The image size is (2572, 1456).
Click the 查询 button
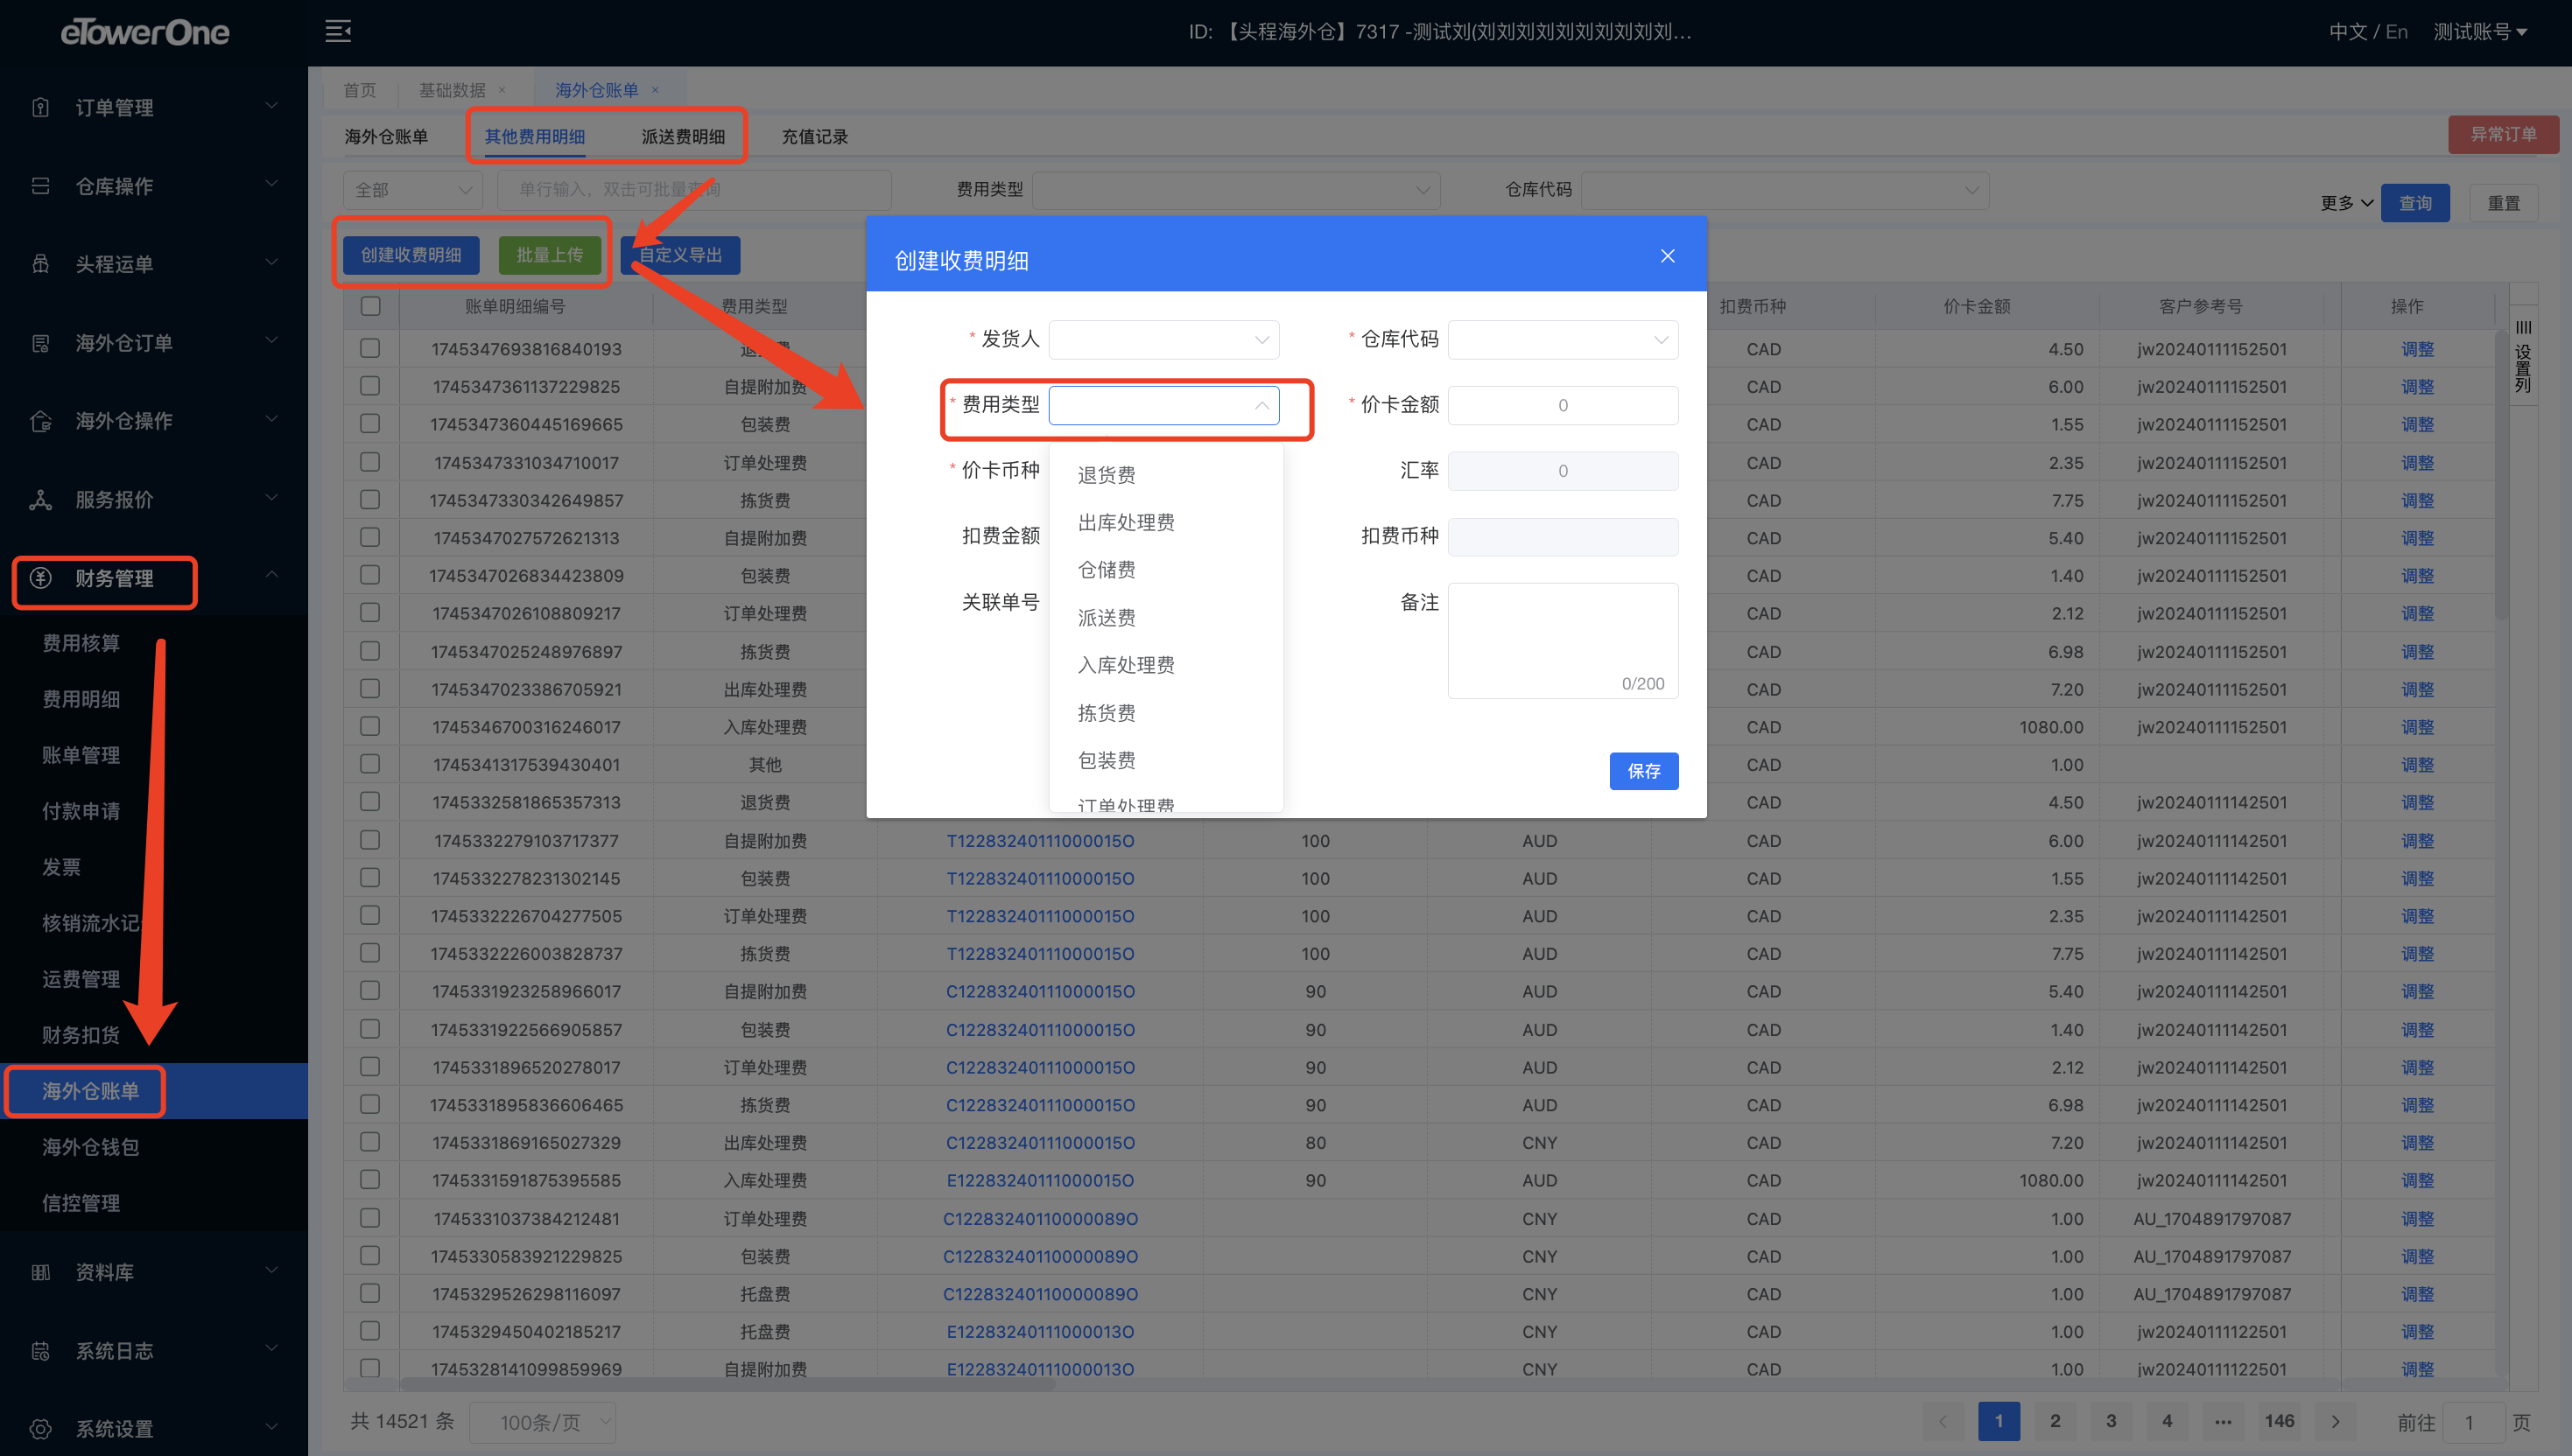pos(2414,203)
